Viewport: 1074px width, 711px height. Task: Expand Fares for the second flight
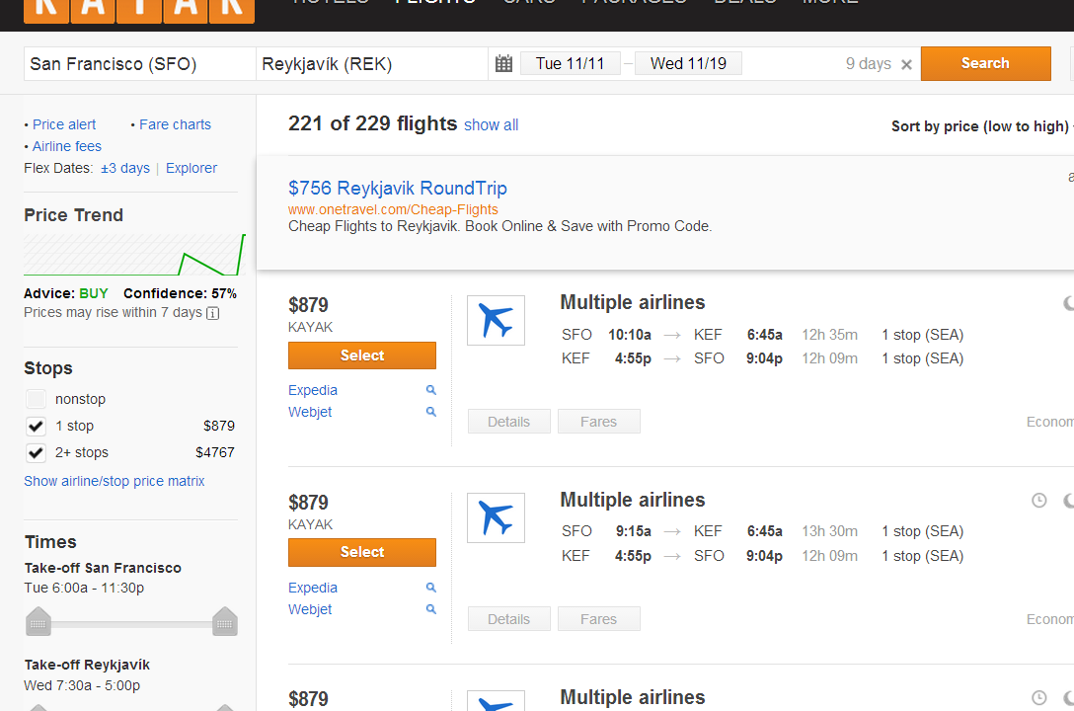598,618
